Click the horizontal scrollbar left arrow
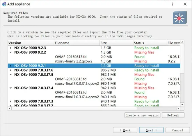Viewport: 192px width, 136px height. (x=10, y=108)
